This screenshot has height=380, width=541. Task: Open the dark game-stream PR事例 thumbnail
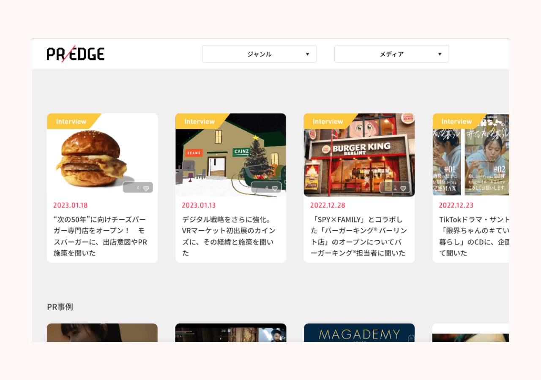231,333
